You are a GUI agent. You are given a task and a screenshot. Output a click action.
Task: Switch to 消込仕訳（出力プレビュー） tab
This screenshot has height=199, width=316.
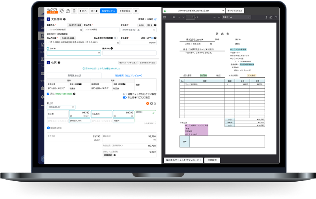pos(128,75)
